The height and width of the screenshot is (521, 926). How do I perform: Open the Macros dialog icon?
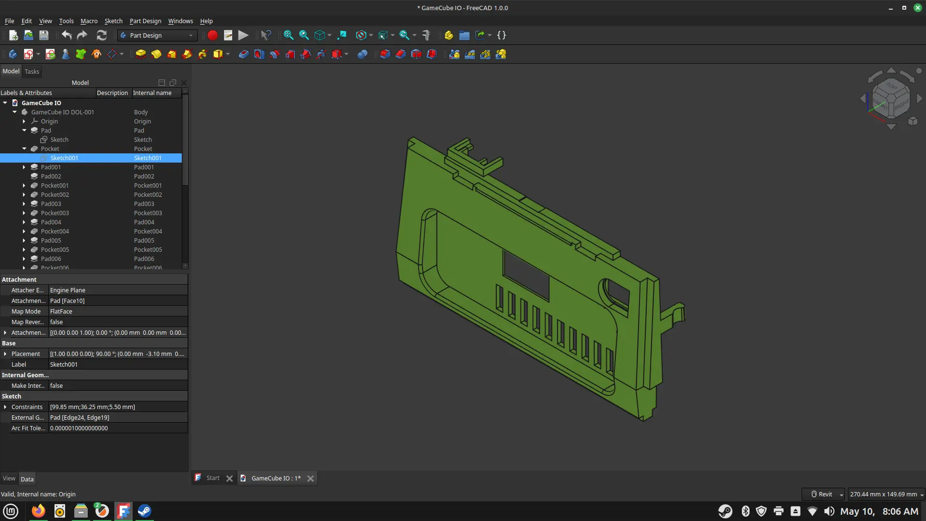[x=228, y=35]
